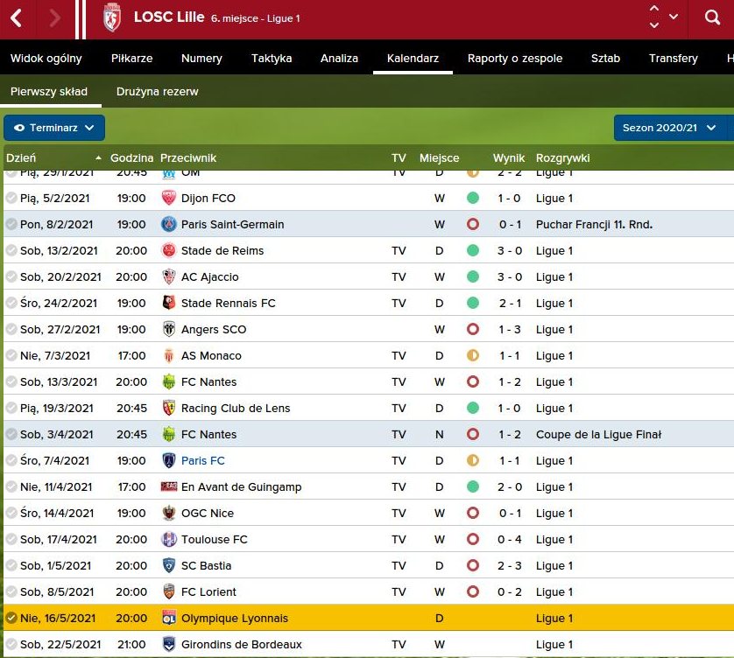Image resolution: width=734 pixels, height=658 pixels.
Task: Open the search magnifier icon
Action: 712,18
